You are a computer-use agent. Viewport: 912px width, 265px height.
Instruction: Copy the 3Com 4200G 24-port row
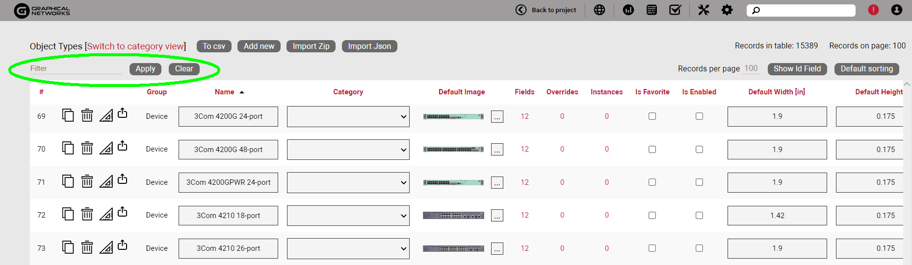click(68, 115)
